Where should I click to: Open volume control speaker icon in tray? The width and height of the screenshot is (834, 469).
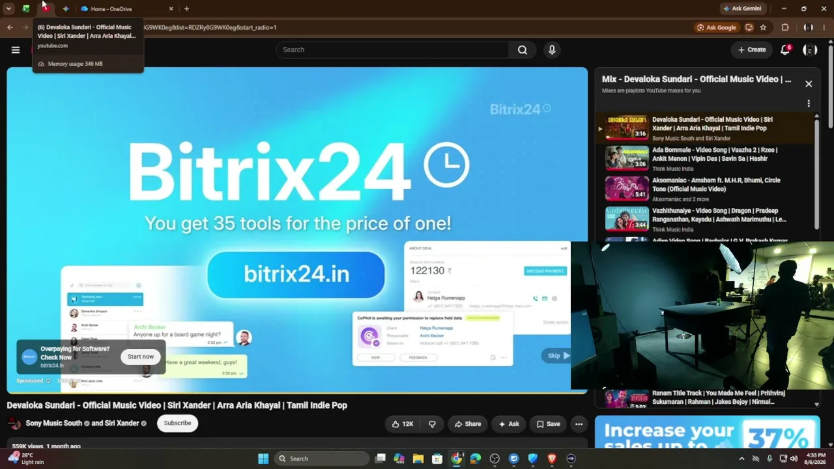[794, 459]
